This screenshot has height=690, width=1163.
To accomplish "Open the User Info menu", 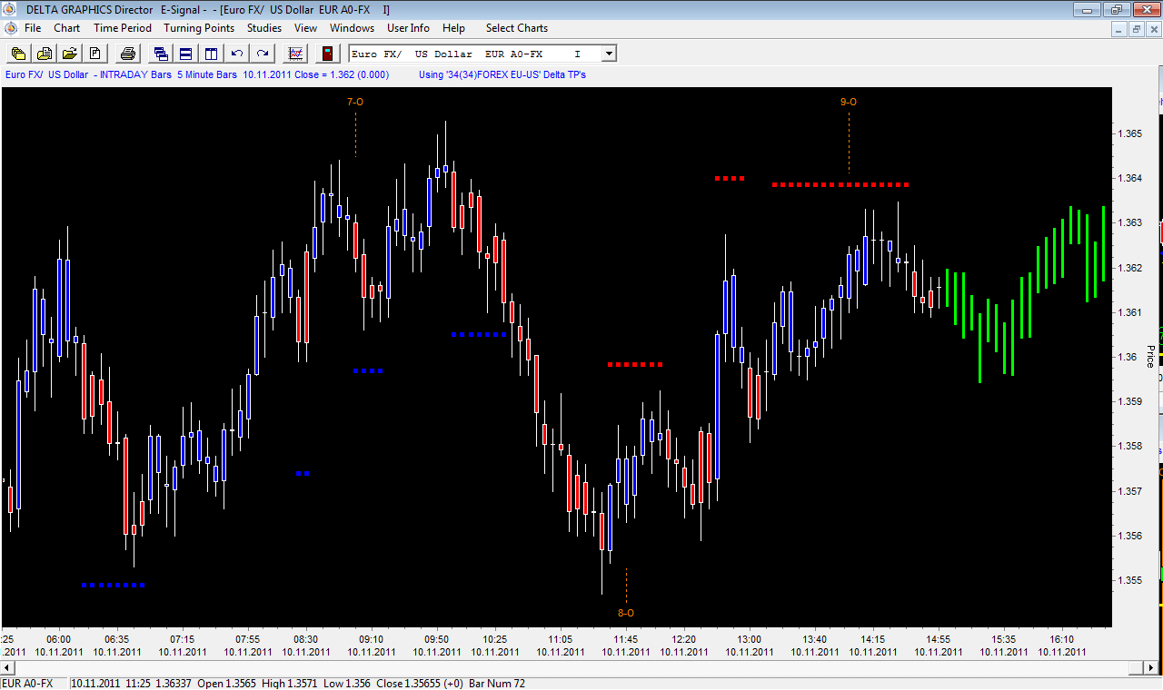I will pos(408,28).
